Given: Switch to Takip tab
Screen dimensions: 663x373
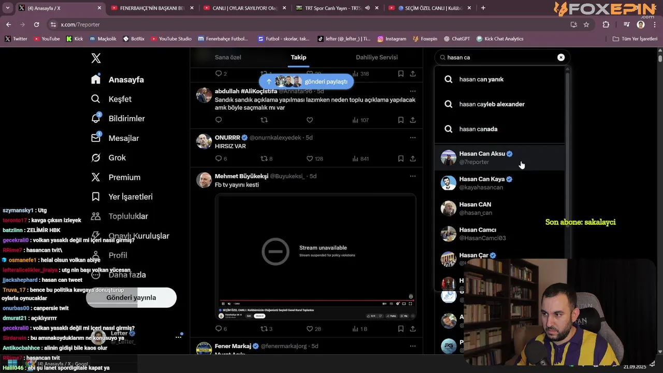Looking at the screenshot, I should tap(298, 58).
